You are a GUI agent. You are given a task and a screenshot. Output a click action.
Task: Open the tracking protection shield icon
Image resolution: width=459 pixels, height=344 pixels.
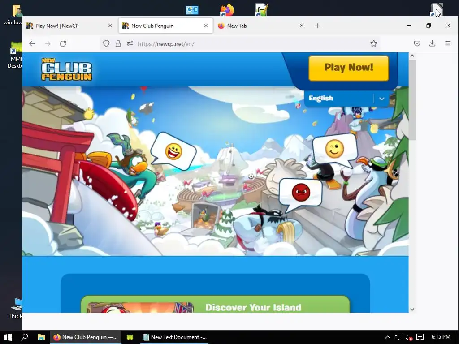(x=106, y=44)
